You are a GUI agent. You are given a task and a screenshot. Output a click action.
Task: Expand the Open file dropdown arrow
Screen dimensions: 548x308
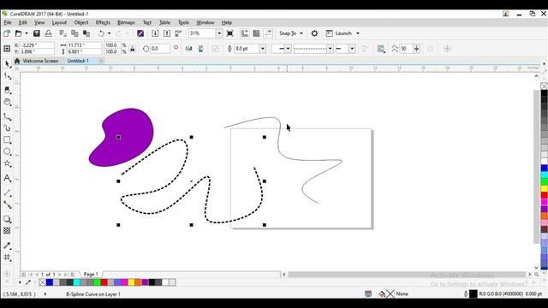coord(27,33)
